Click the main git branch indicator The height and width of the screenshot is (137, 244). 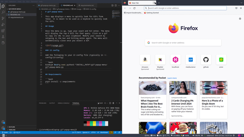[x=5, y=132]
